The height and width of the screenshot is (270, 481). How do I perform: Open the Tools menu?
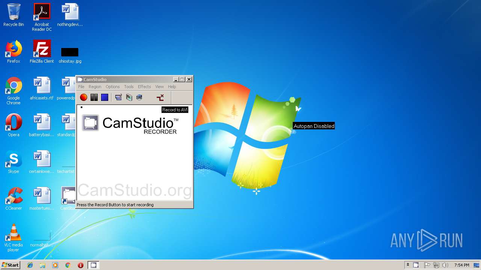(129, 87)
